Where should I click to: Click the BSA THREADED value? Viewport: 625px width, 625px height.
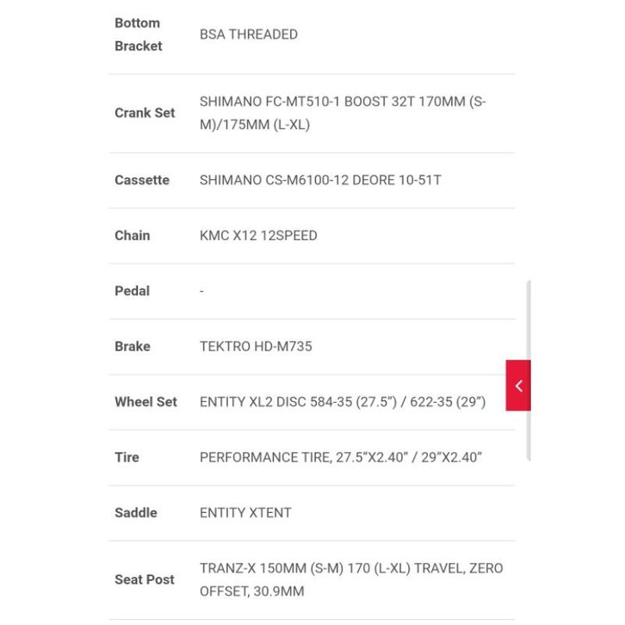(x=248, y=34)
